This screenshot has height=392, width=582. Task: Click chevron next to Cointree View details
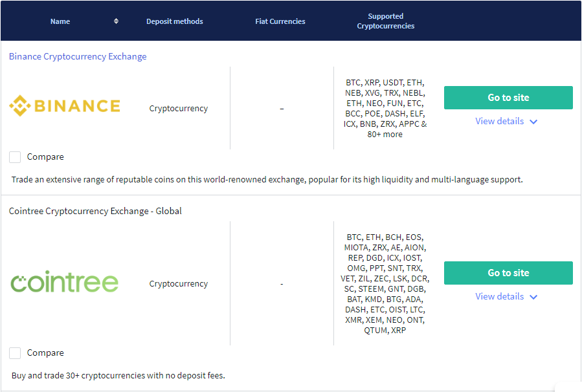point(533,297)
